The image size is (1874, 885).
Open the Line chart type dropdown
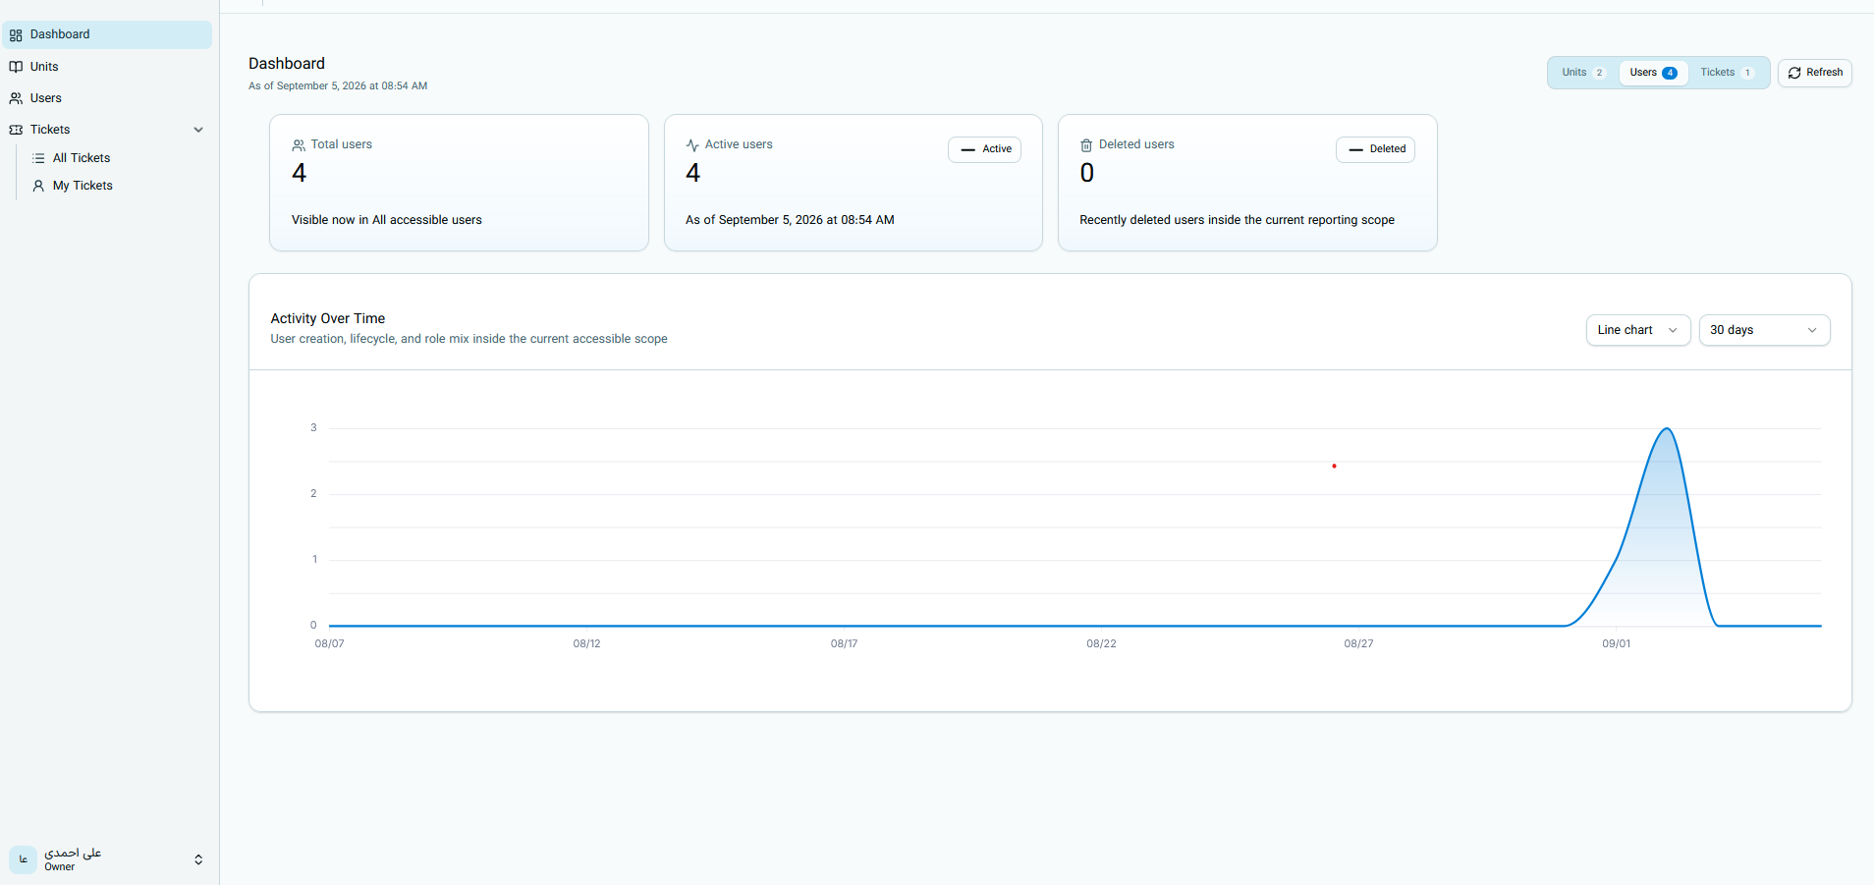click(1638, 330)
